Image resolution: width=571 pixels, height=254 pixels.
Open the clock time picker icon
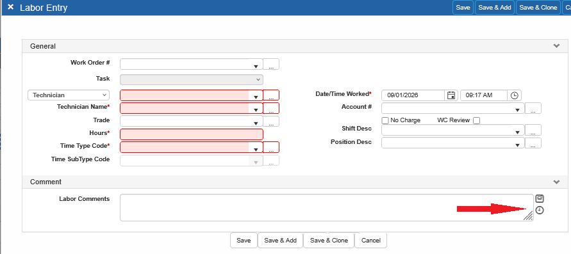click(514, 95)
